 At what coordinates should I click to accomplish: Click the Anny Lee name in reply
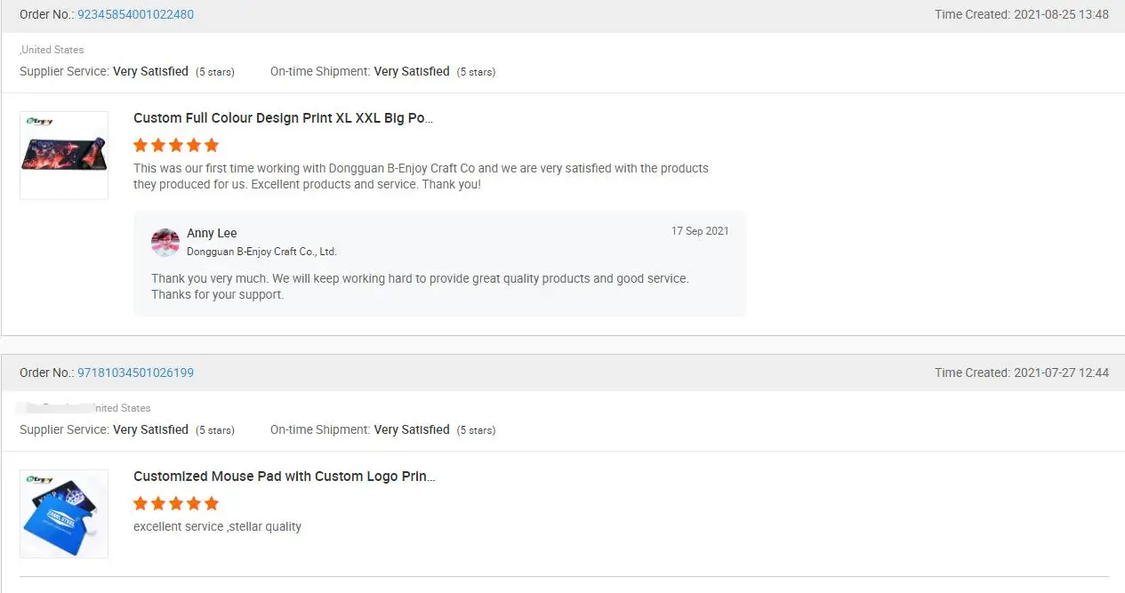pyautogui.click(x=212, y=233)
